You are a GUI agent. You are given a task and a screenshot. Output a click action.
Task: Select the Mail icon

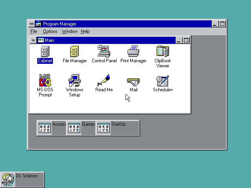[x=133, y=82]
